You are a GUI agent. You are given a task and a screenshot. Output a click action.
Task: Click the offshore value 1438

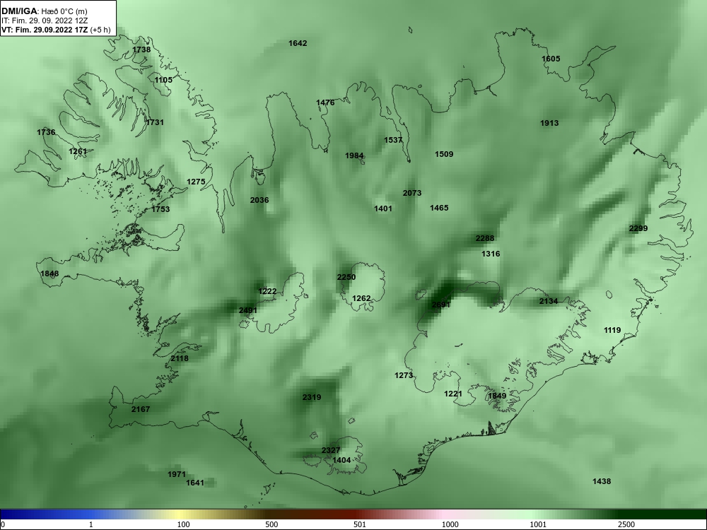click(x=602, y=481)
